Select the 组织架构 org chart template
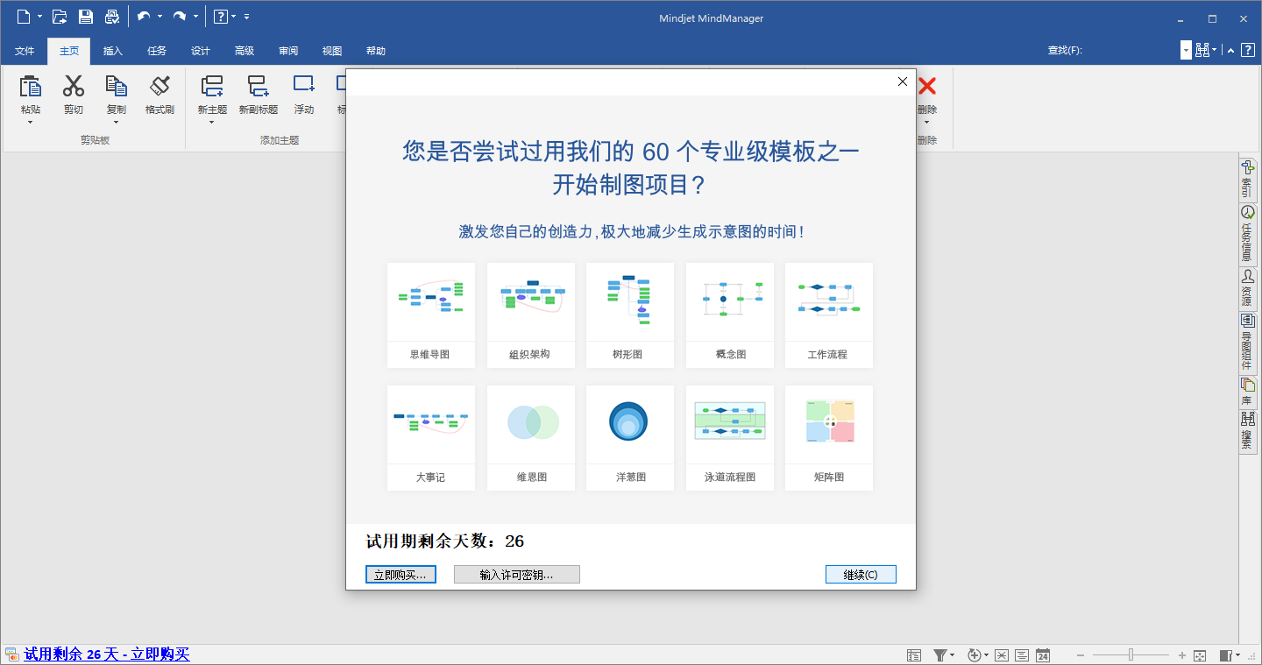 pyautogui.click(x=530, y=315)
